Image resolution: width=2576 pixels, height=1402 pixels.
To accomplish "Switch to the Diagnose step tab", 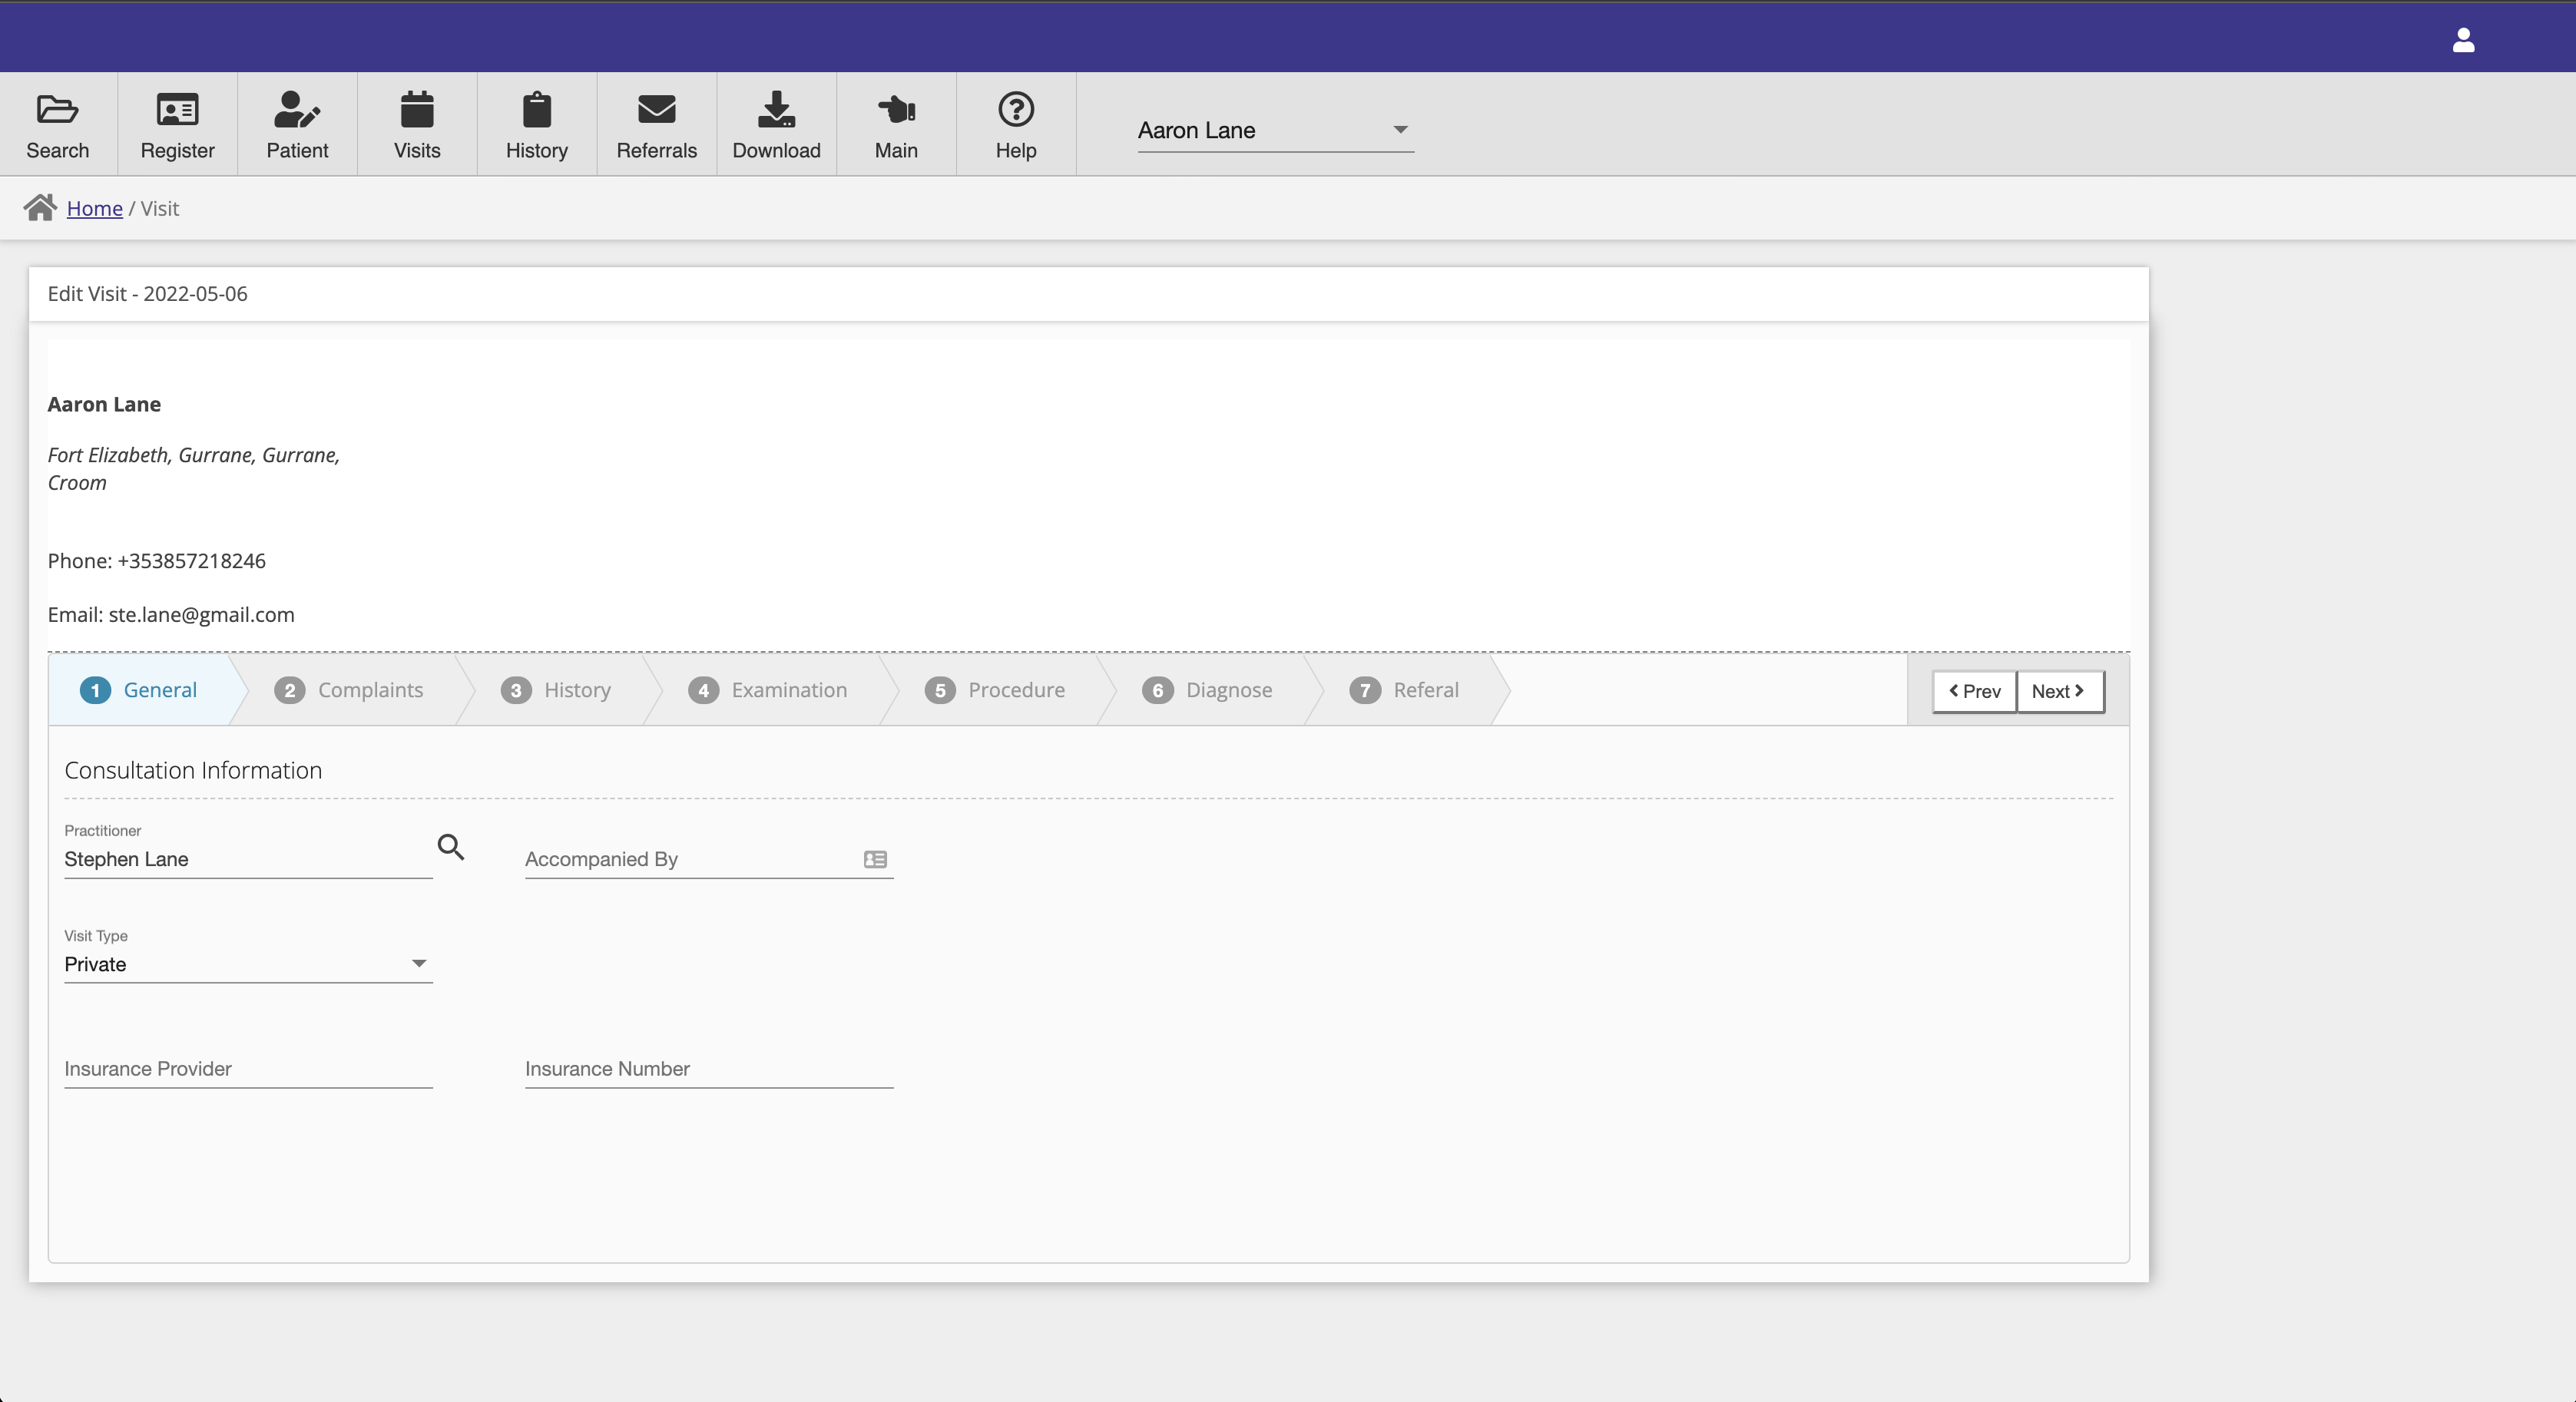I will coord(1208,690).
